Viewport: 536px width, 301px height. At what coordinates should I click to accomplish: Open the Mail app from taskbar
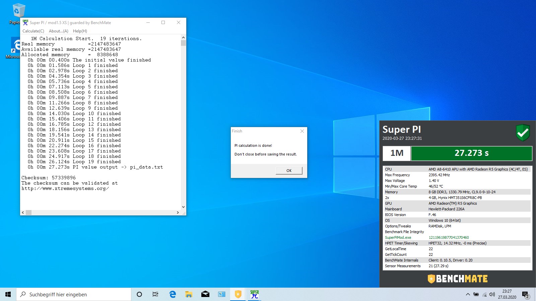click(x=205, y=294)
